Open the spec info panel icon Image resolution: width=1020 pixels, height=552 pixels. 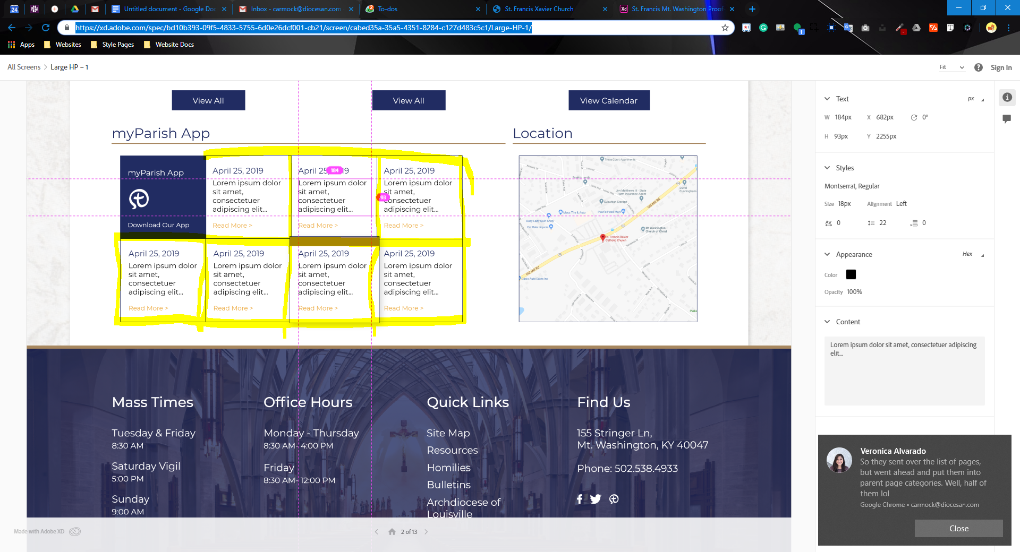click(1007, 98)
